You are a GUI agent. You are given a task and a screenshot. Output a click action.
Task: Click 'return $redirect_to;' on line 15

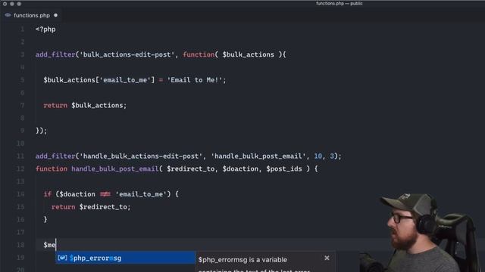pos(91,206)
